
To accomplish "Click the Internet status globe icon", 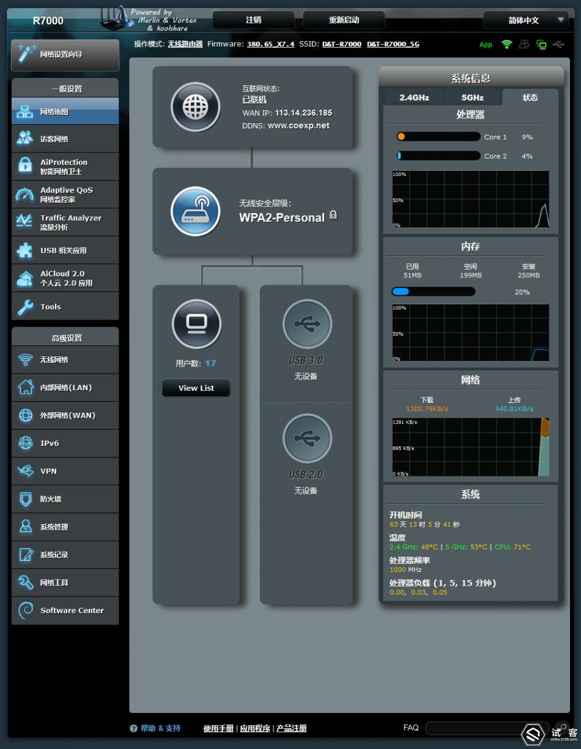I will click(195, 107).
